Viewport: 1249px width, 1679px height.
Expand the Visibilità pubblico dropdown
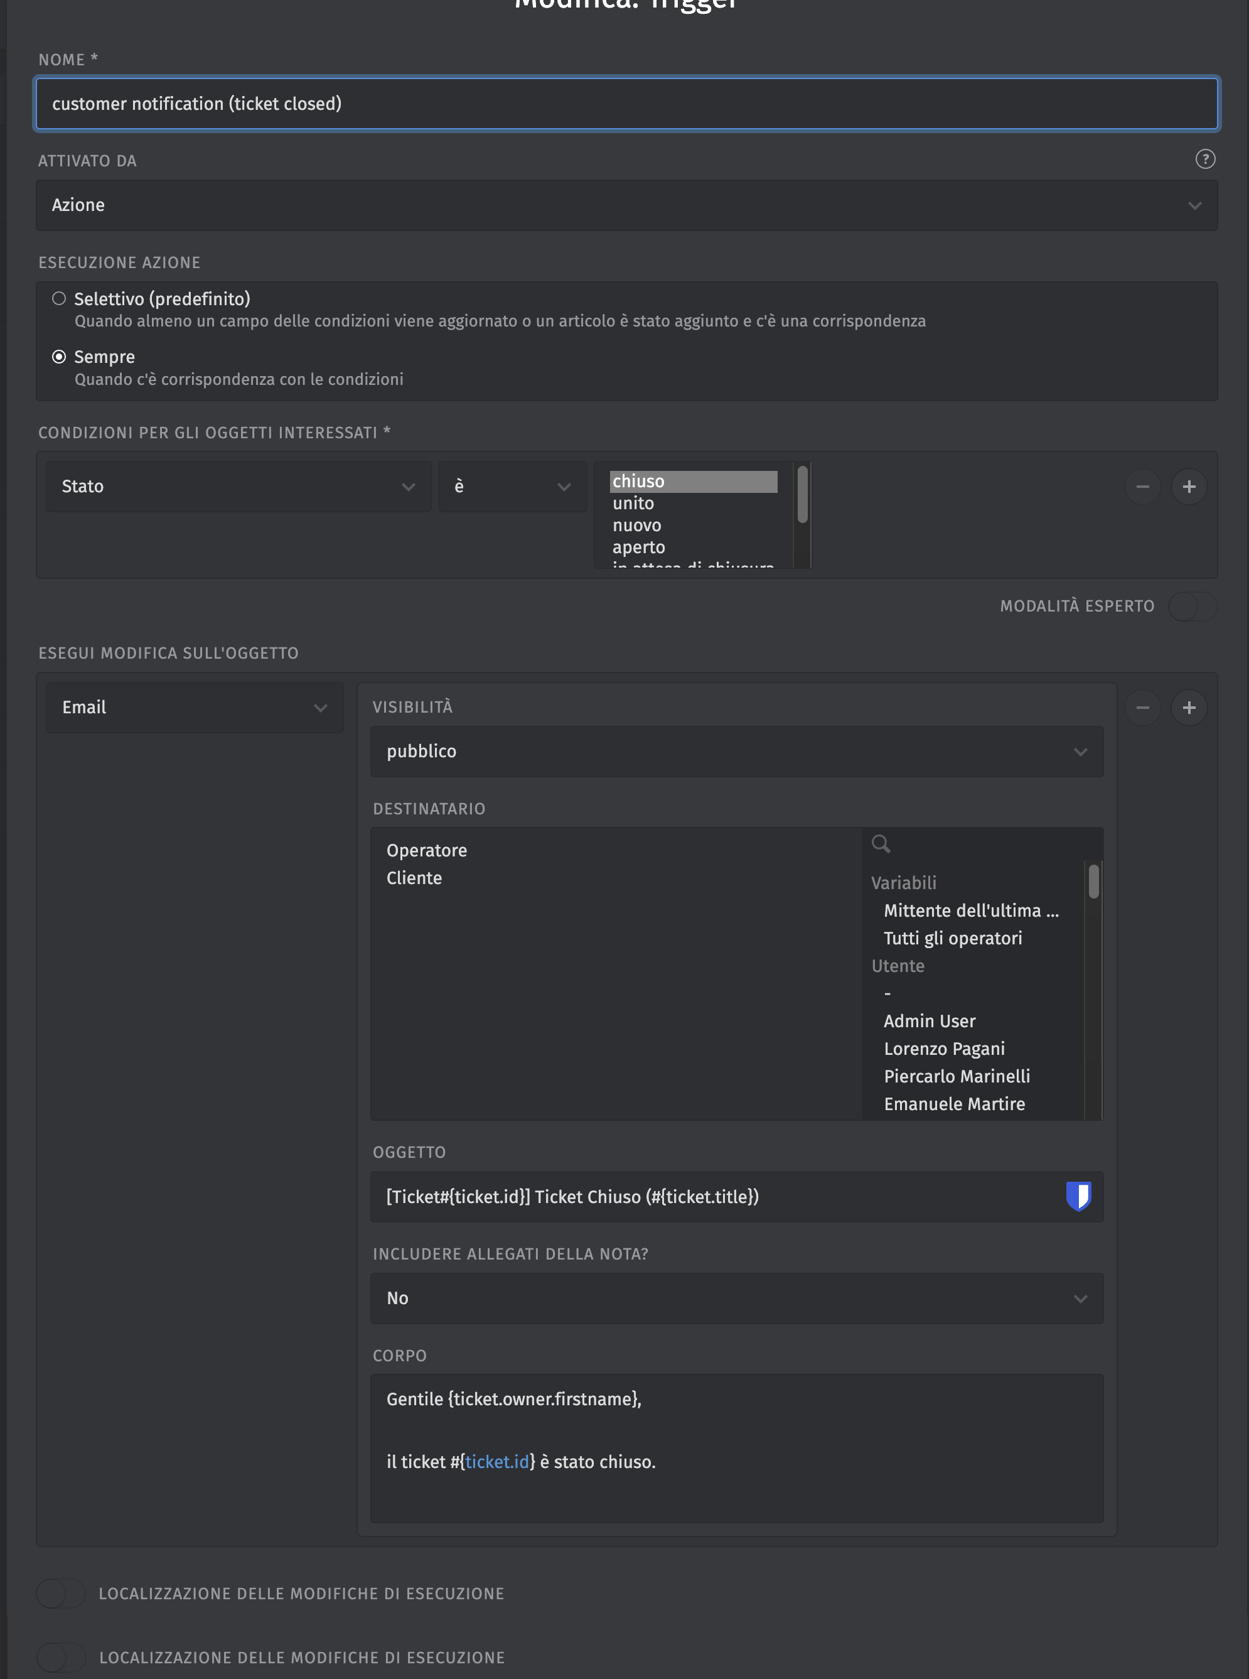click(736, 751)
